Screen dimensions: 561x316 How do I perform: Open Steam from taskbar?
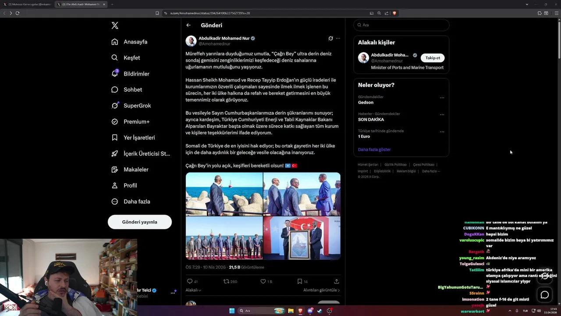pos(320,311)
